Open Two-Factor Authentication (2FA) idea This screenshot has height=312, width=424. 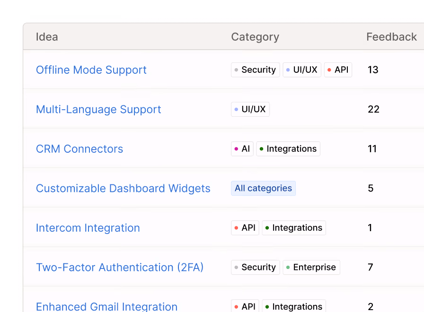[x=120, y=267]
